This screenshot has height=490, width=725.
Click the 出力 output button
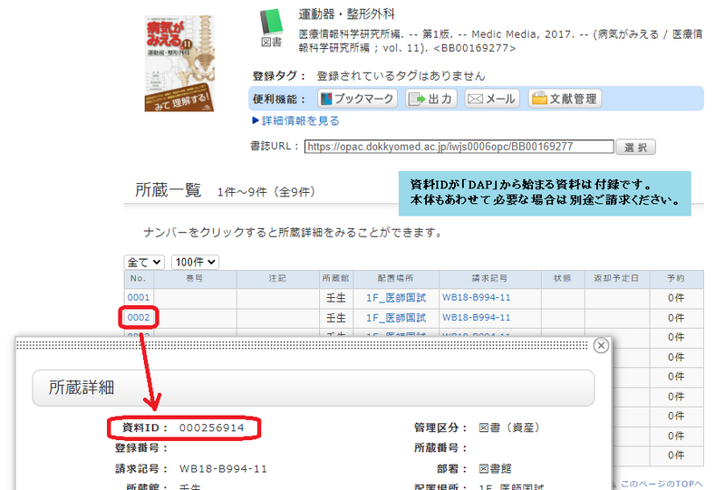tap(431, 99)
